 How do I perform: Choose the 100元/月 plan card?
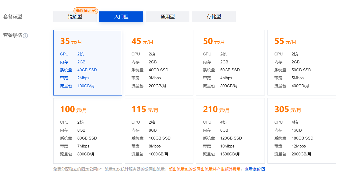point(88,131)
